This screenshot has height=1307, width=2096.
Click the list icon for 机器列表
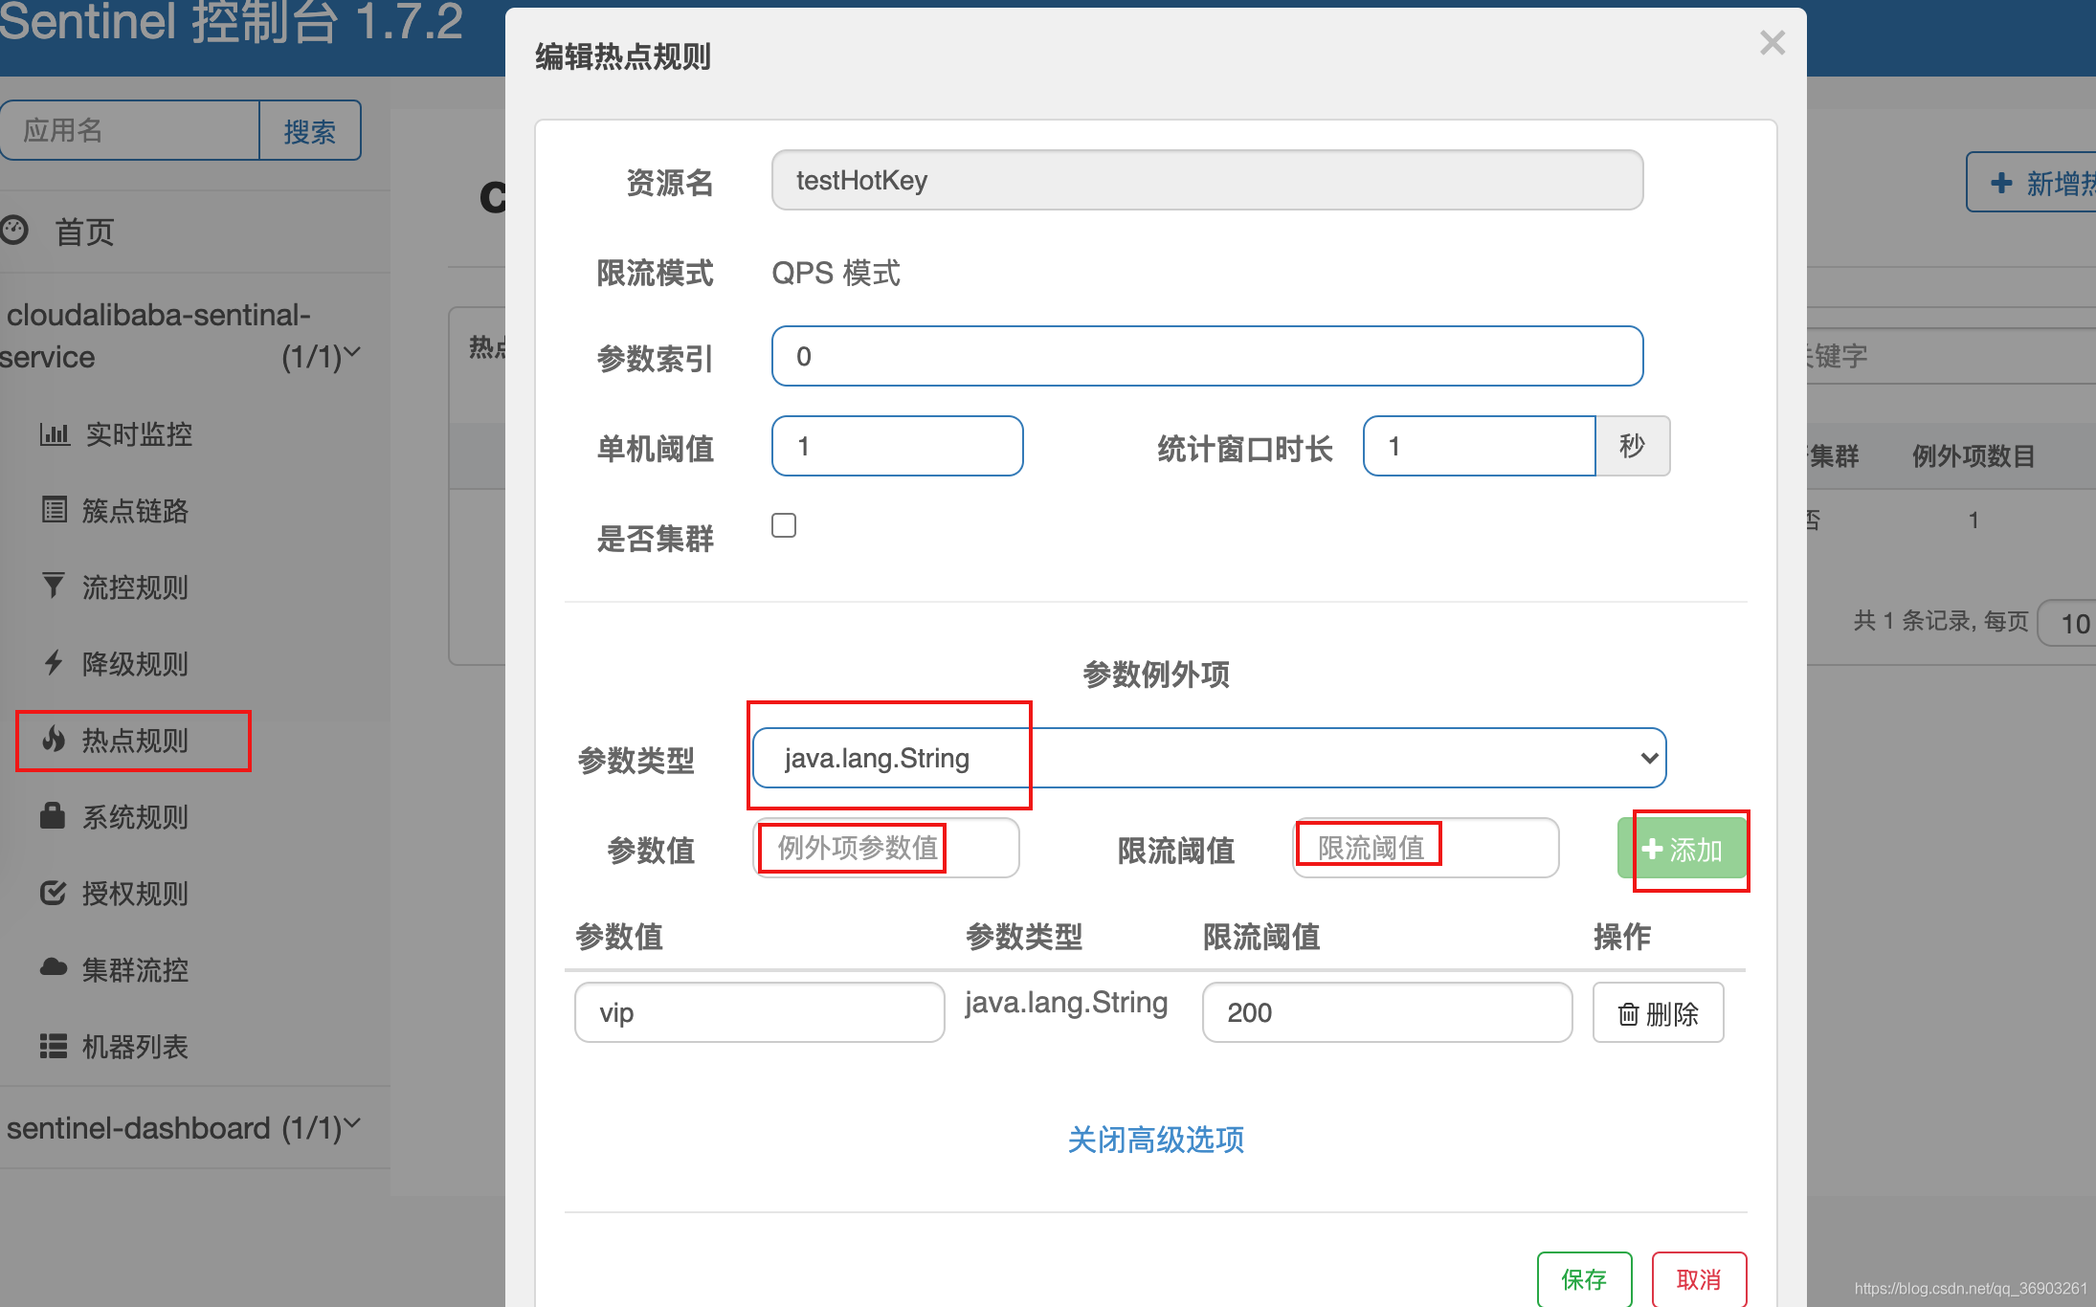coord(54,1046)
